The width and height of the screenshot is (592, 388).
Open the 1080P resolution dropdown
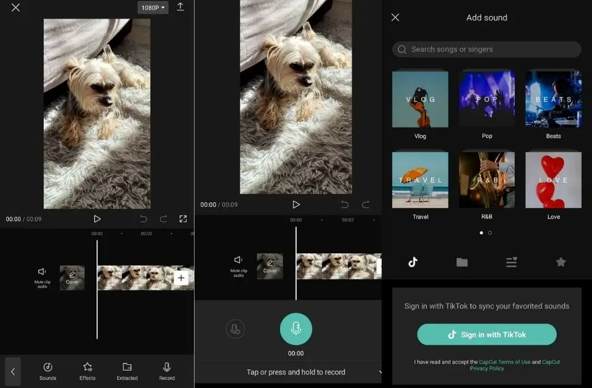152,7
